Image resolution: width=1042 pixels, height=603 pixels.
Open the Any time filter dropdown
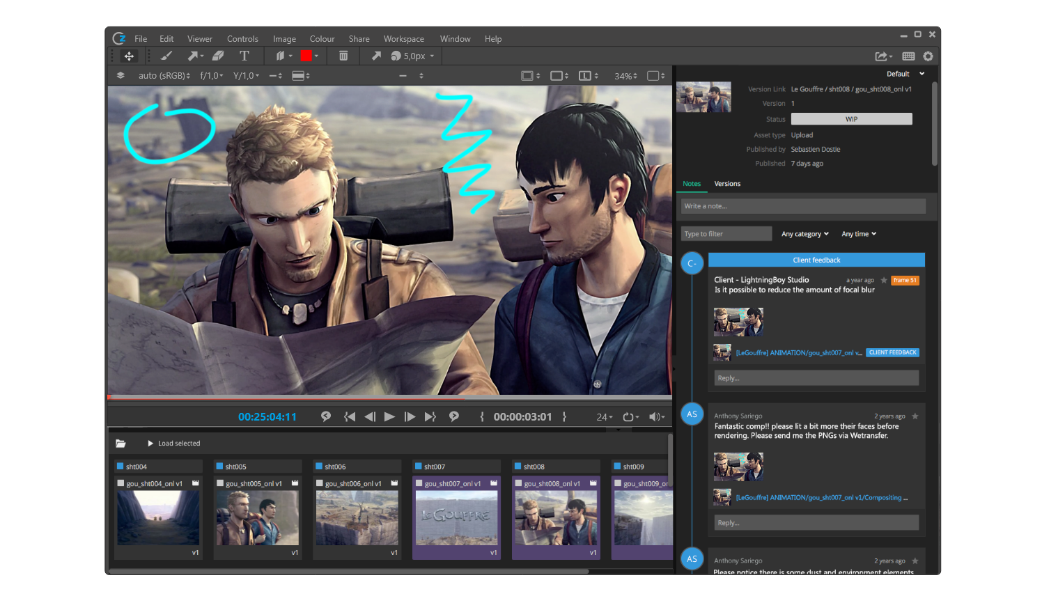click(x=859, y=234)
